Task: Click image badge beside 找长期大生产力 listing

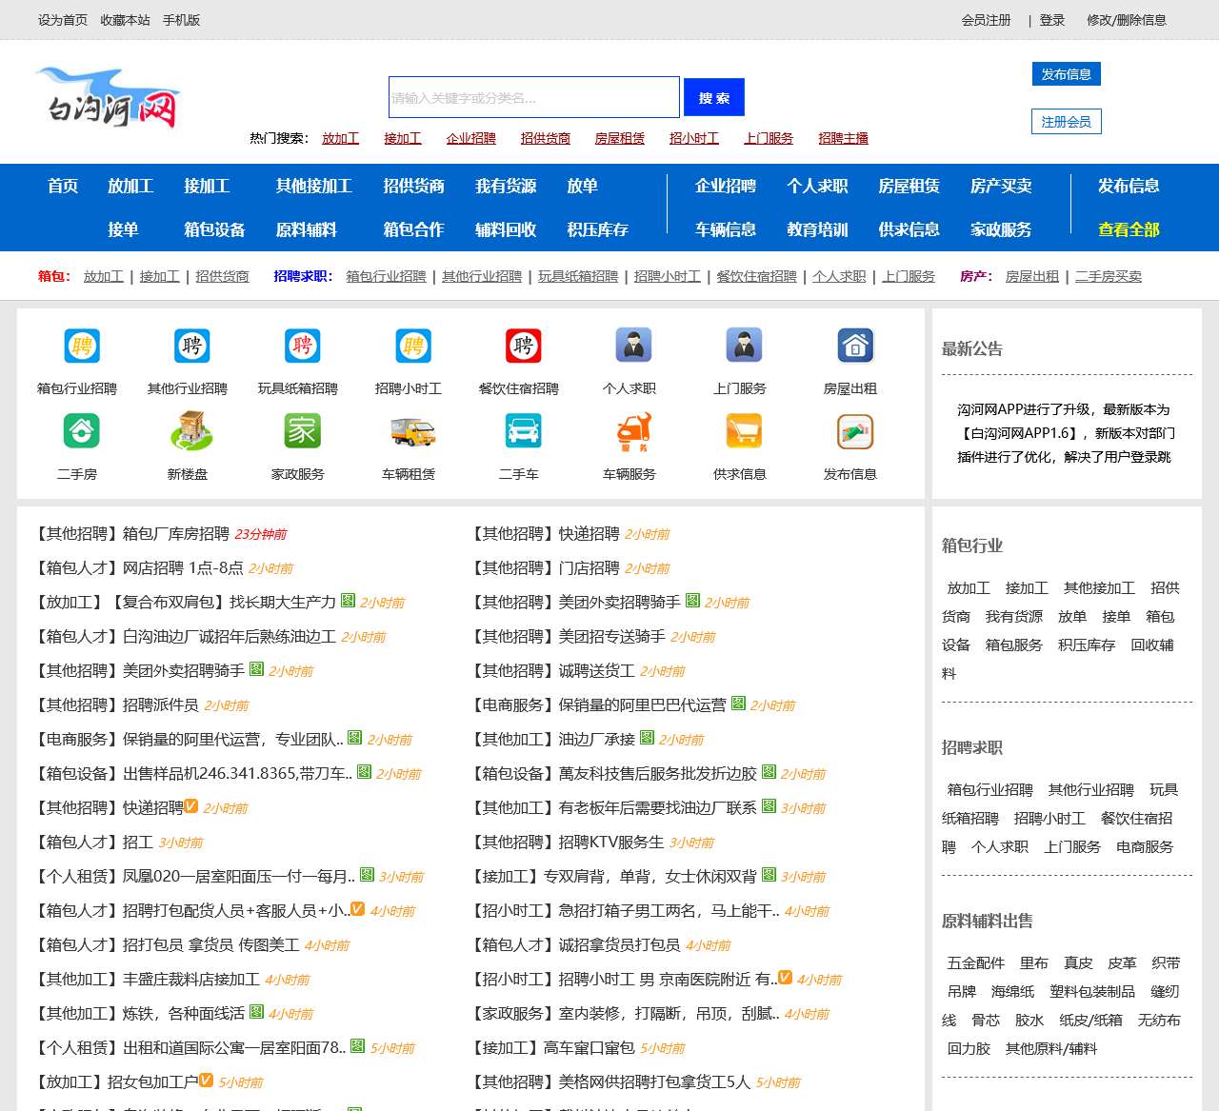Action: click(x=348, y=600)
